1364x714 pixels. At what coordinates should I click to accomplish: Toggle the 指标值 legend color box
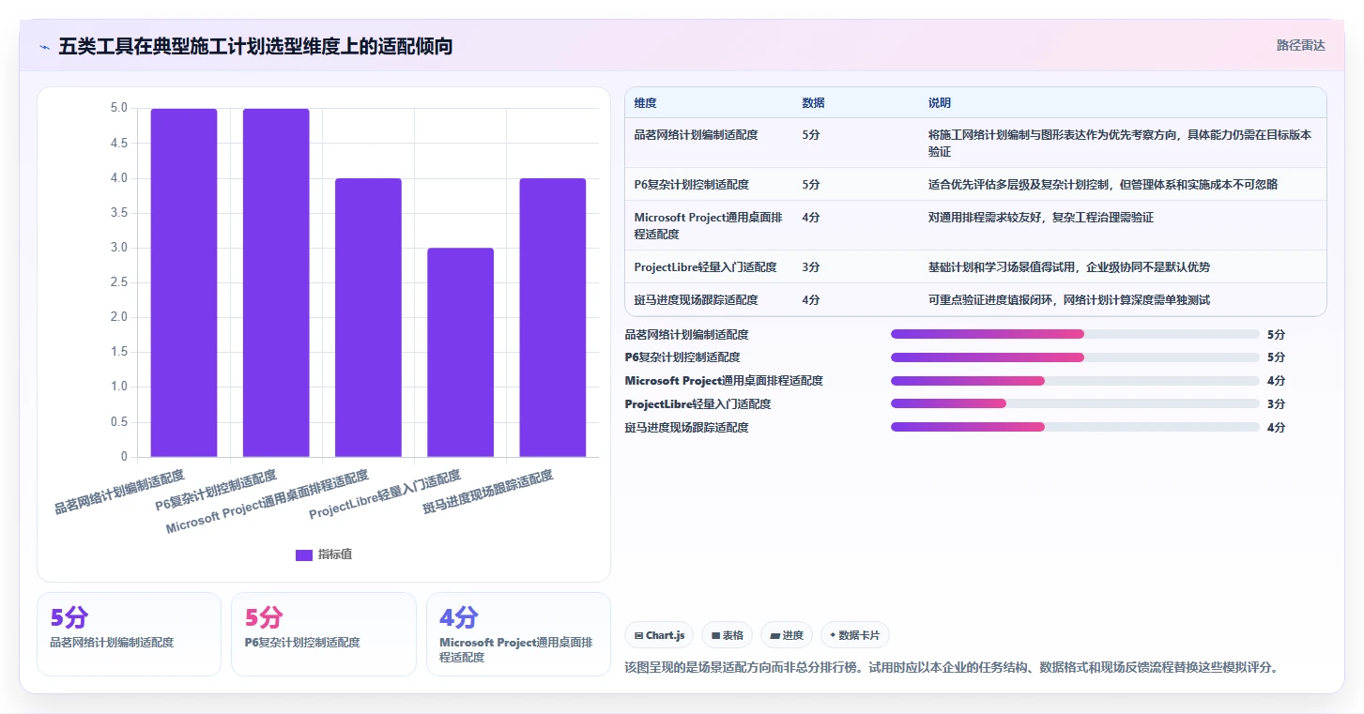click(303, 554)
